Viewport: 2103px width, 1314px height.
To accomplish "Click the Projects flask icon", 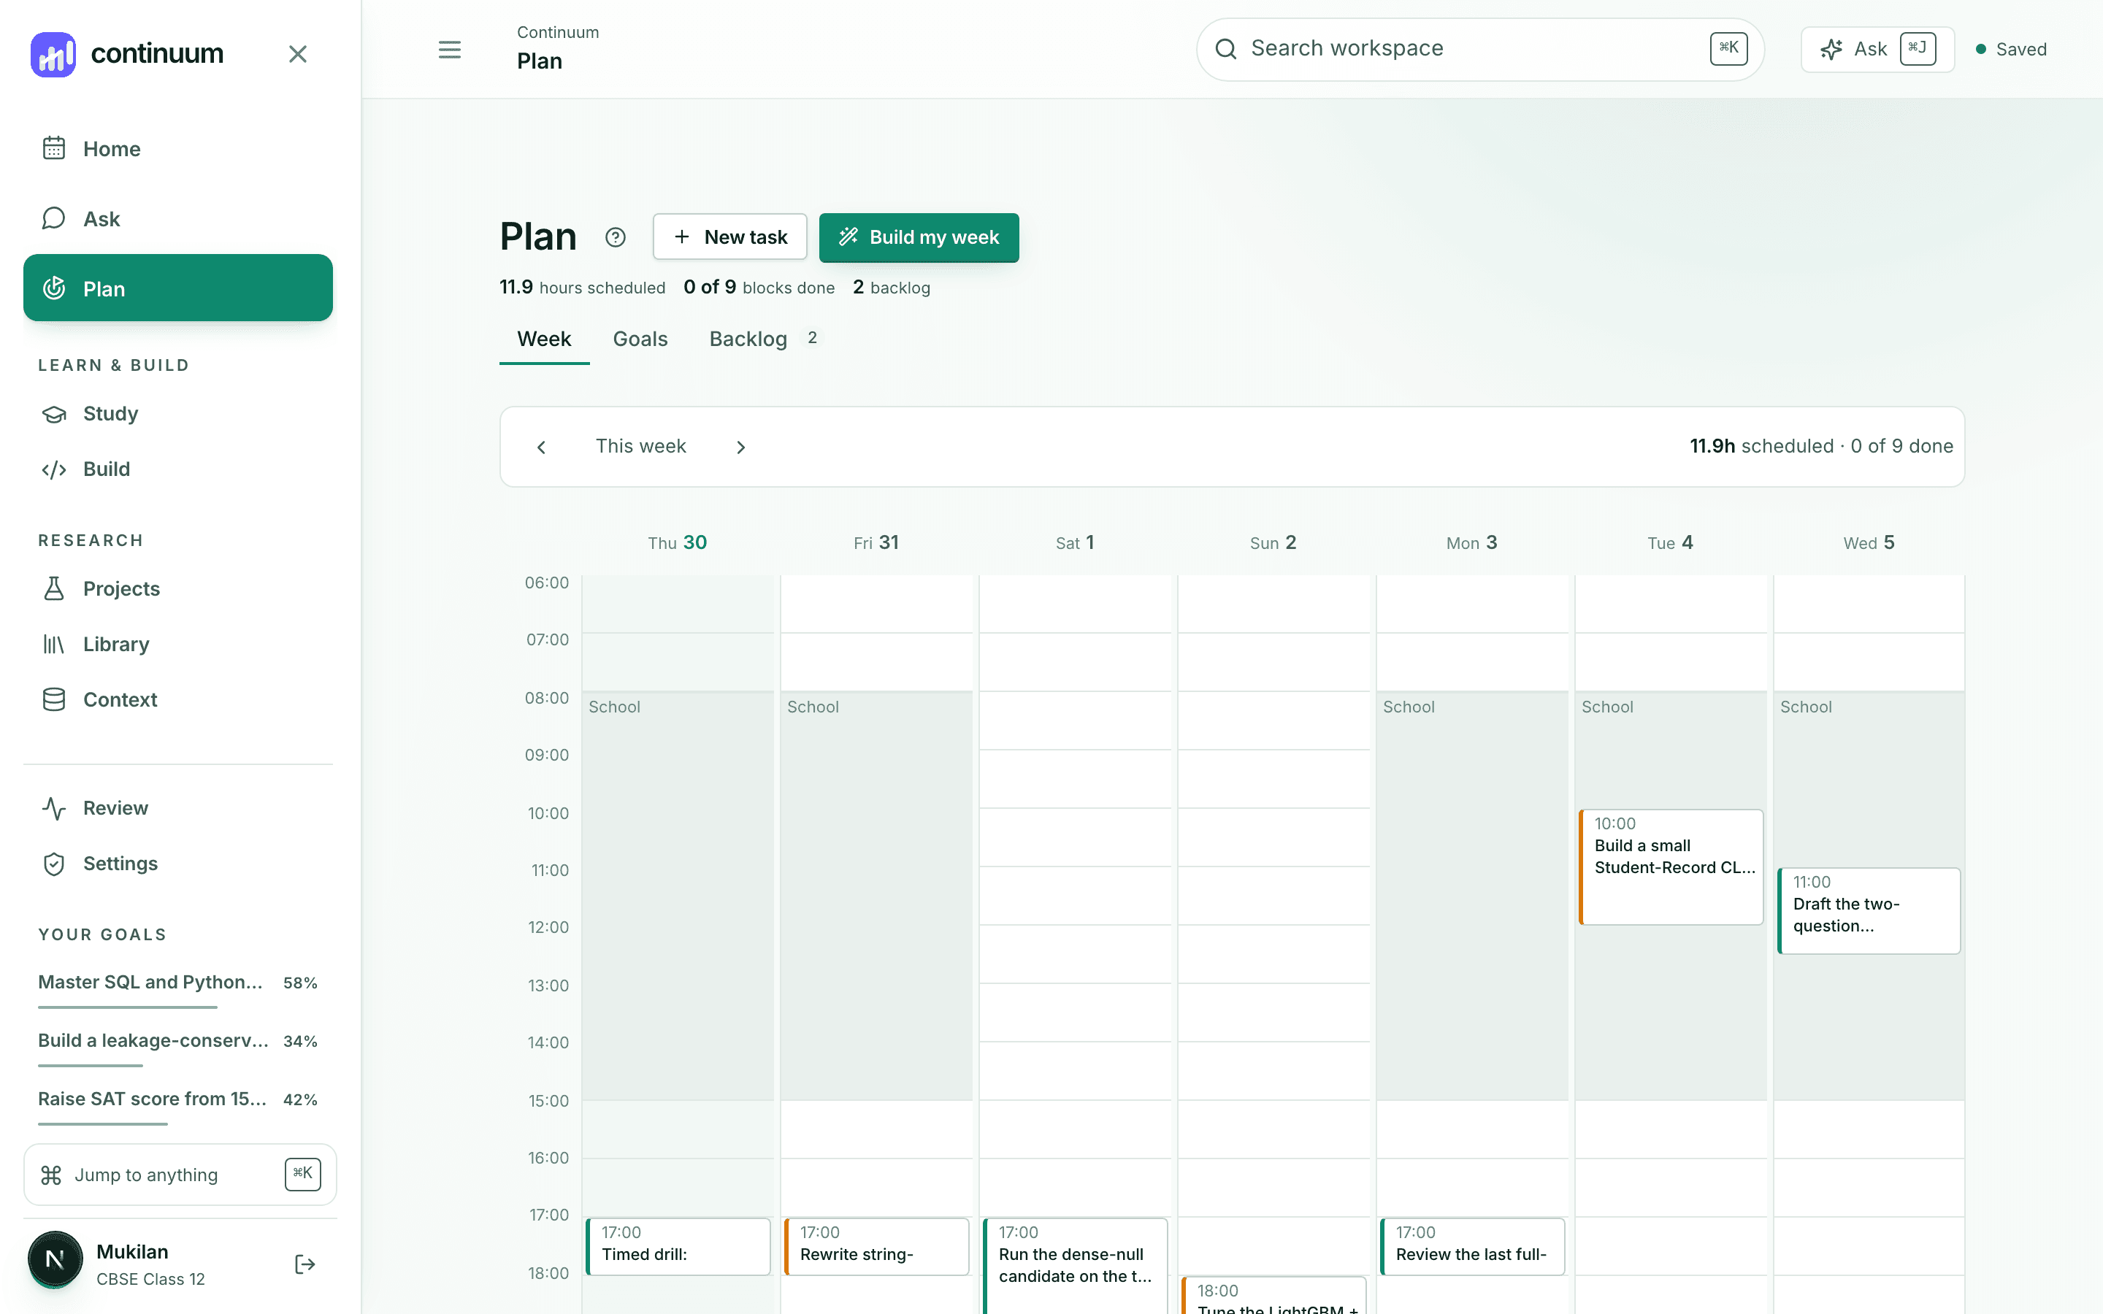I will pyautogui.click(x=54, y=588).
